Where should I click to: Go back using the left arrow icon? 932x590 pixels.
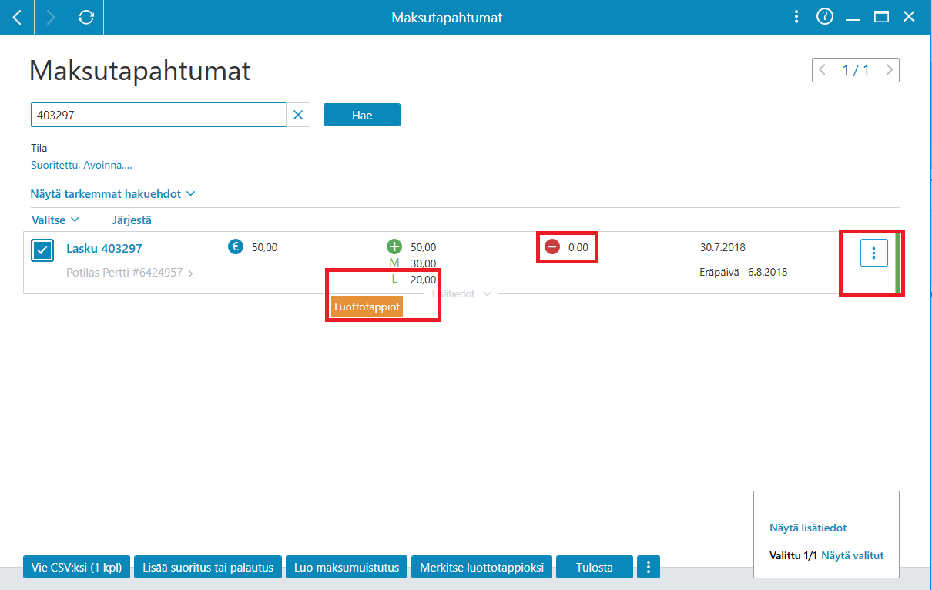pyautogui.click(x=17, y=17)
